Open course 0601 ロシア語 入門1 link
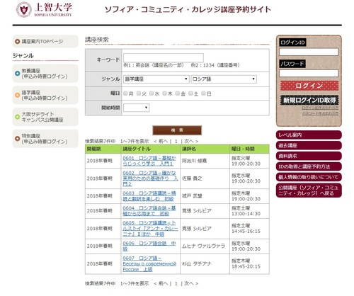 click(x=149, y=161)
